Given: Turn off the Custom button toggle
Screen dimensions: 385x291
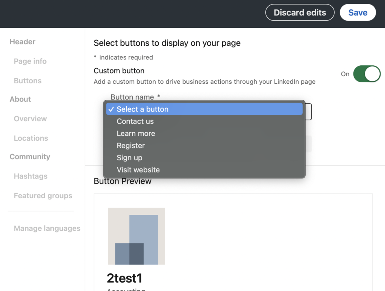Looking at the screenshot, I should tap(367, 74).
